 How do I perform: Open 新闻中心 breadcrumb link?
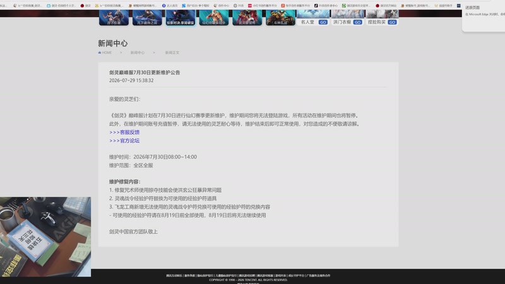[x=138, y=52]
